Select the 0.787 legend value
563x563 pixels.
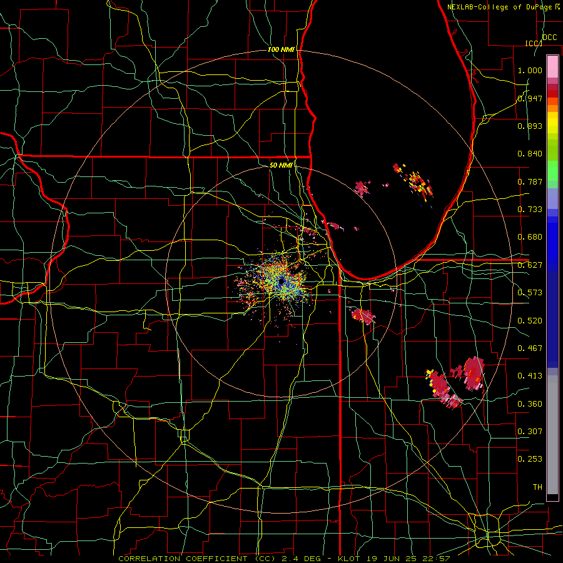coord(530,181)
